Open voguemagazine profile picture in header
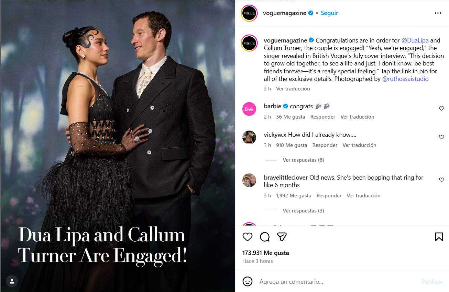This screenshot has width=449, height=292. (x=249, y=13)
